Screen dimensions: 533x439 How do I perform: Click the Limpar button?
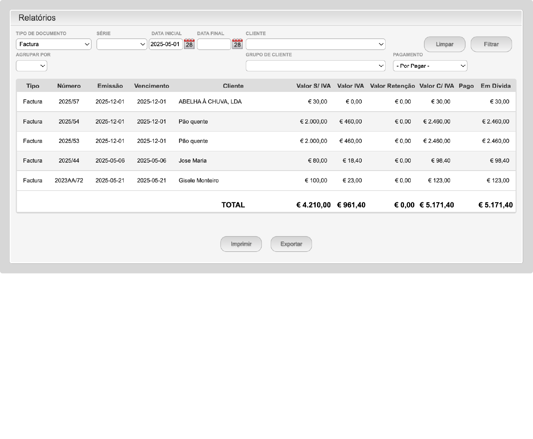444,44
